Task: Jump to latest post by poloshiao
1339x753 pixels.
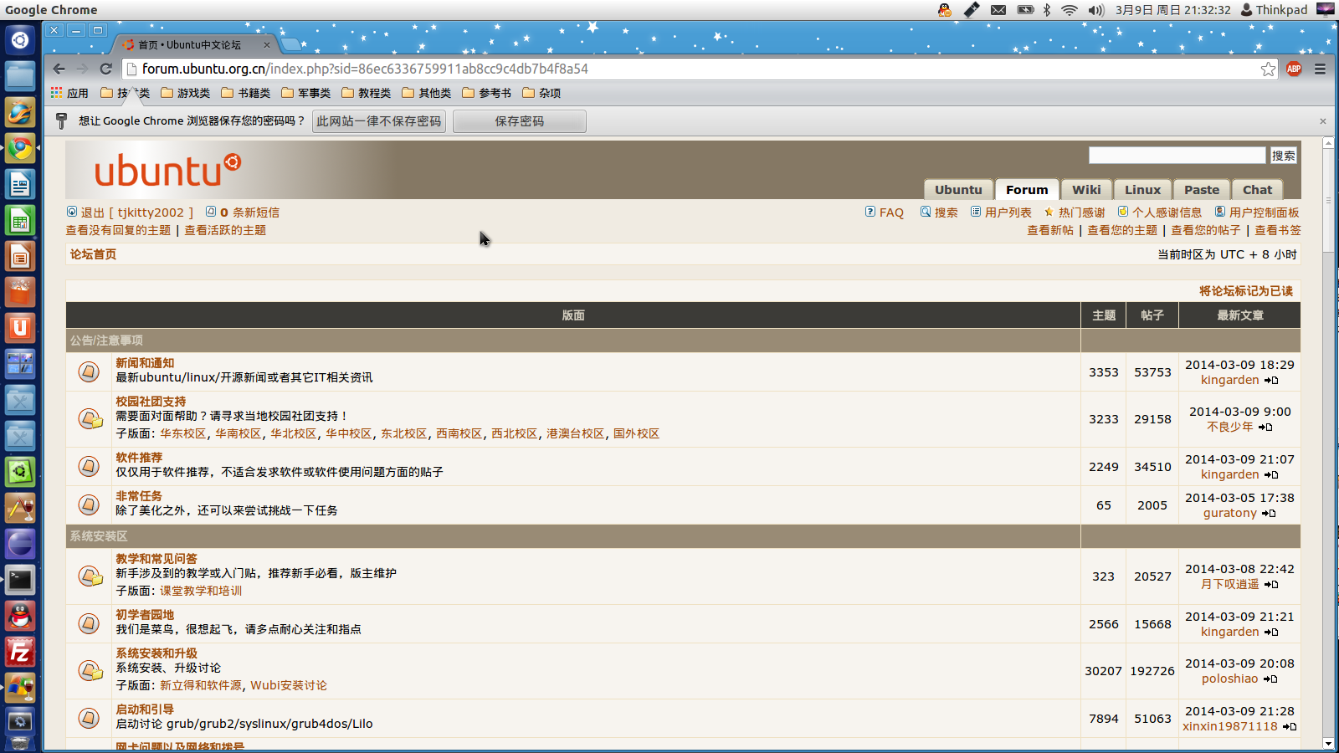Action: click(x=1270, y=679)
